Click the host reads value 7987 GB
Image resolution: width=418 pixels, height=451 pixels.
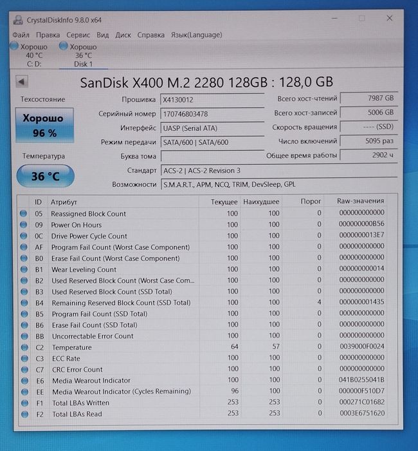point(368,98)
